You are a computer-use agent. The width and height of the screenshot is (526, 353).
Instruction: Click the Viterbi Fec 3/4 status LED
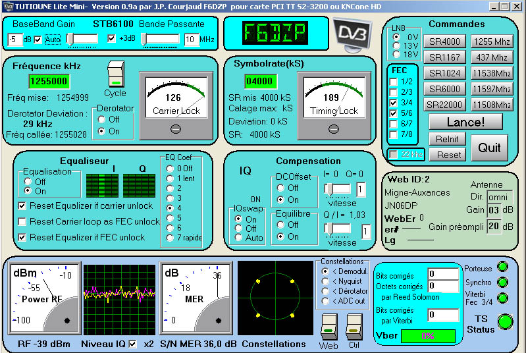click(502, 298)
